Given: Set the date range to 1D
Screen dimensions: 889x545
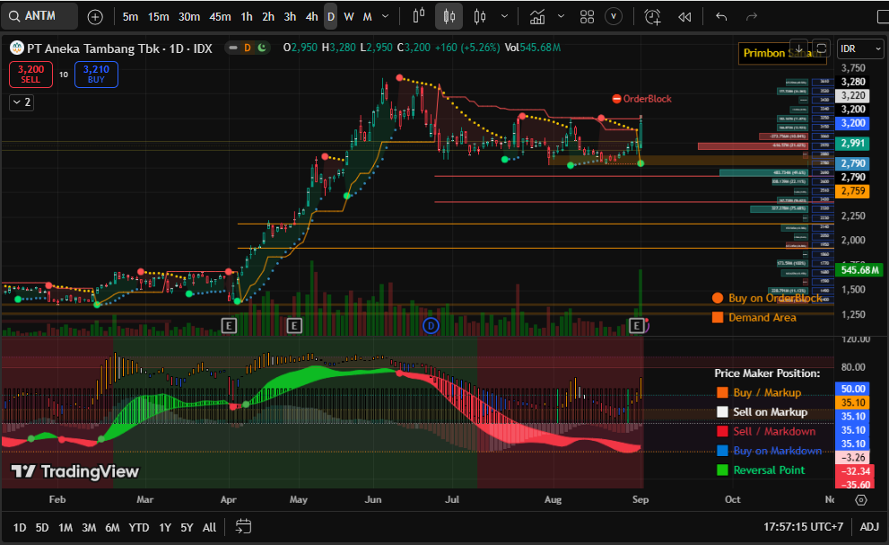Looking at the screenshot, I should [19, 527].
